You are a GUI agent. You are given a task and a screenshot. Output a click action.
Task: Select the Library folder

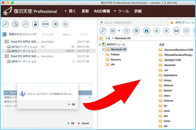(x=165, y=80)
